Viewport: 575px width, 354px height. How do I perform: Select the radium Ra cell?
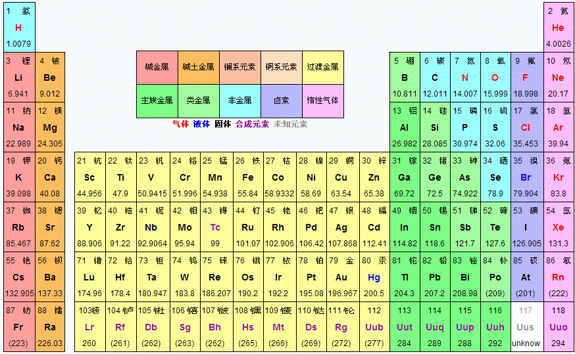(x=50, y=327)
